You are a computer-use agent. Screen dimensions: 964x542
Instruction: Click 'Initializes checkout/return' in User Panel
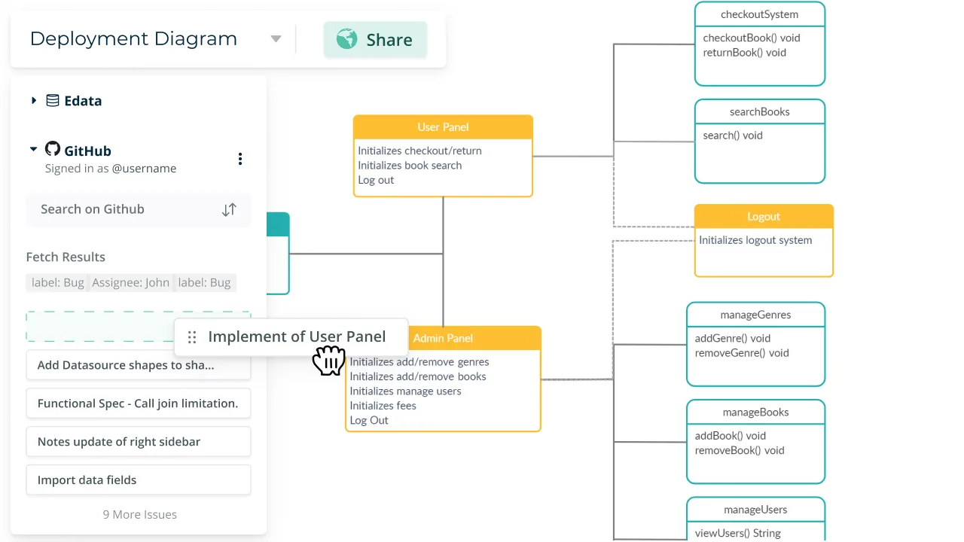click(x=419, y=151)
